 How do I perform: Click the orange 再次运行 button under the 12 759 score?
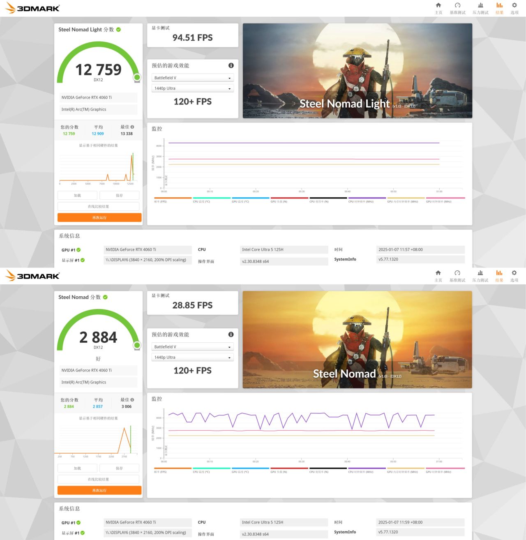coord(99,218)
